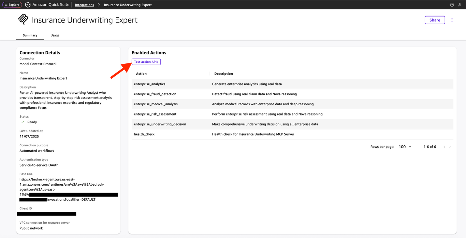466x238 pixels.
Task: Click the Insurance Underwriting Expert connector icon
Action: [x=23, y=20]
